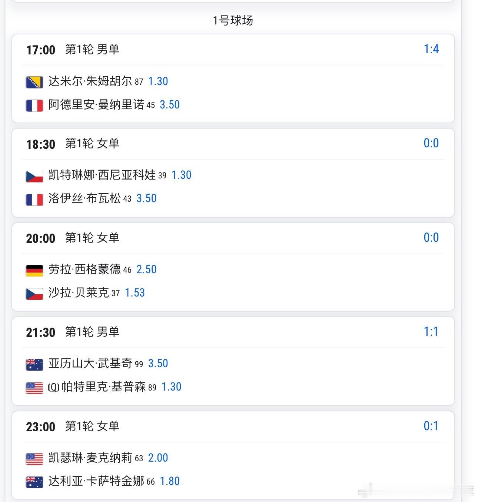Image resolution: width=478 pixels, height=502 pixels.
Task: Click the Australian flag beside 亚历山大·武基奇
Action: (x=34, y=364)
